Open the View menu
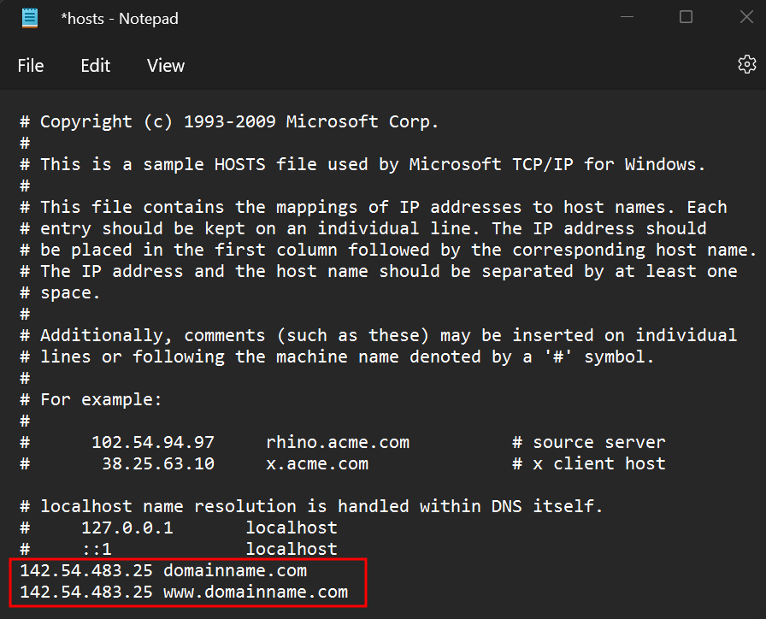Image resolution: width=766 pixels, height=619 pixels. click(x=166, y=66)
